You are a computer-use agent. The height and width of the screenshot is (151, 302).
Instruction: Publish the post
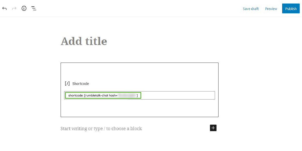291,8
